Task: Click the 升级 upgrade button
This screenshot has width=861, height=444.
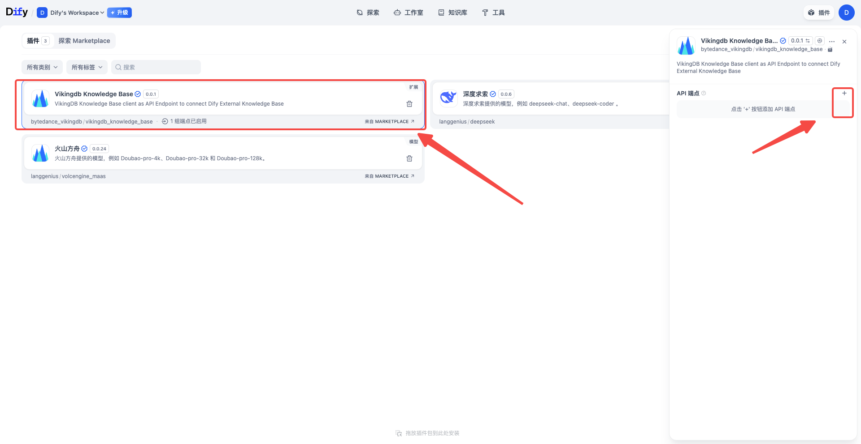Action: [x=119, y=13]
